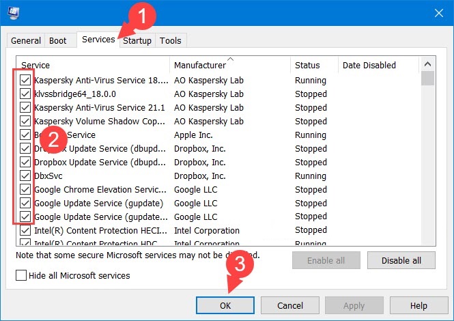Click the services list scrollbar thumb
Screen dimensions: 454x321
pyautogui.click(x=427, y=79)
